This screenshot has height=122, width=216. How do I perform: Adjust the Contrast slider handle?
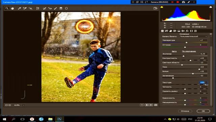pyautogui.click(x=190, y=60)
